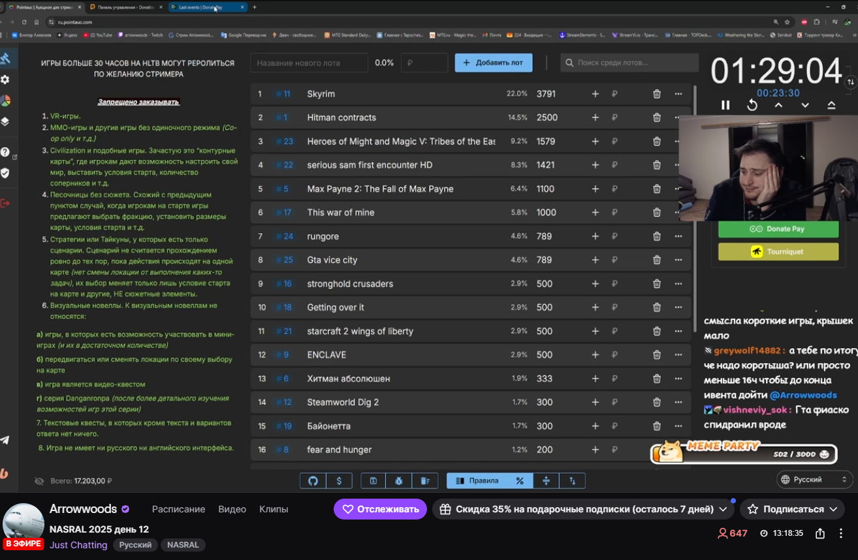Screen dimensions: 858x560
Task: Open more options for rungore lot
Action: (x=678, y=236)
